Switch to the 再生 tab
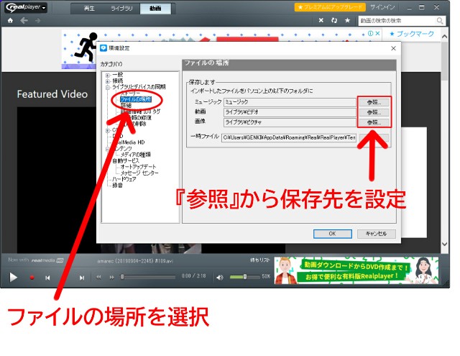The image size is (460, 356). (89, 8)
